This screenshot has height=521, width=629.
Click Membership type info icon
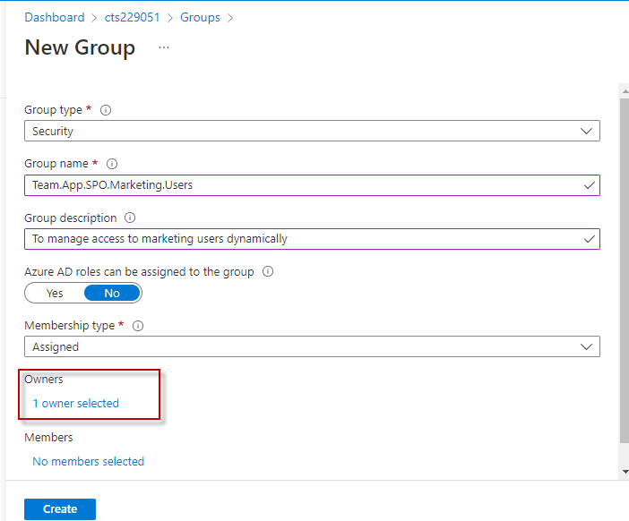[138, 326]
